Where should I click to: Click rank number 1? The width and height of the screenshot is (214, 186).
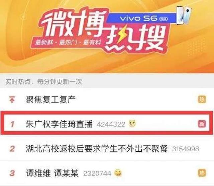pyautogui.click(x=12, y=124)
